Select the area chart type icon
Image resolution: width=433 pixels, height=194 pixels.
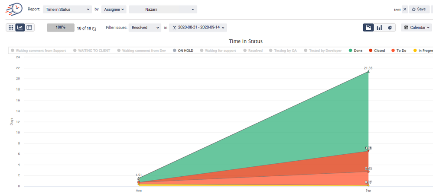(368, 28)
